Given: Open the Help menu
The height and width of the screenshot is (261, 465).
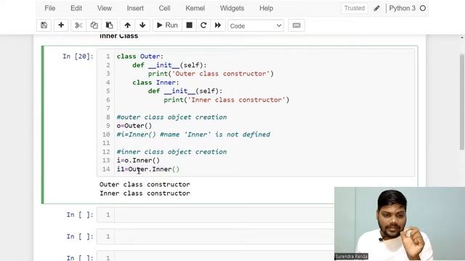Looking at the screenshot, I should (x=267, y=8).
